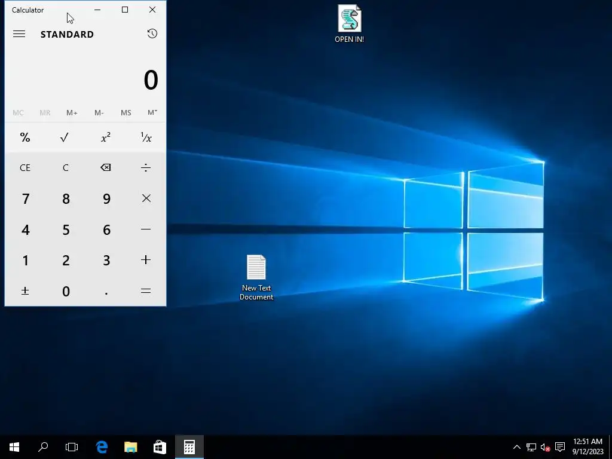This screenshot has width=612, height=459.
Task: Click the percent key
Action: (x=25, y=137)
